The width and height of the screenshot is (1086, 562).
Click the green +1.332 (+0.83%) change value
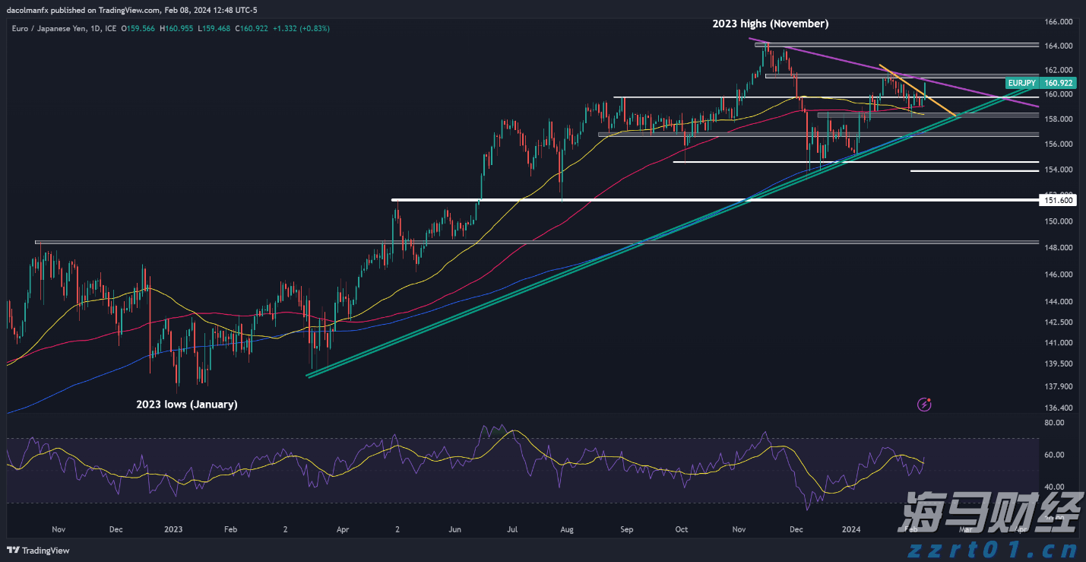click(302, 28)
